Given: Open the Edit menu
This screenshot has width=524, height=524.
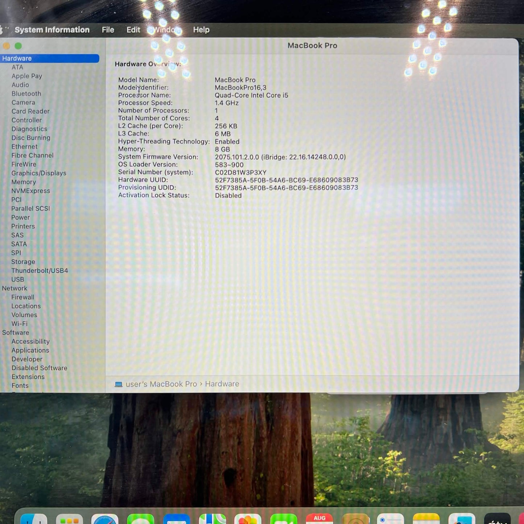Looking at the screenshot, I should coord(133,30).
